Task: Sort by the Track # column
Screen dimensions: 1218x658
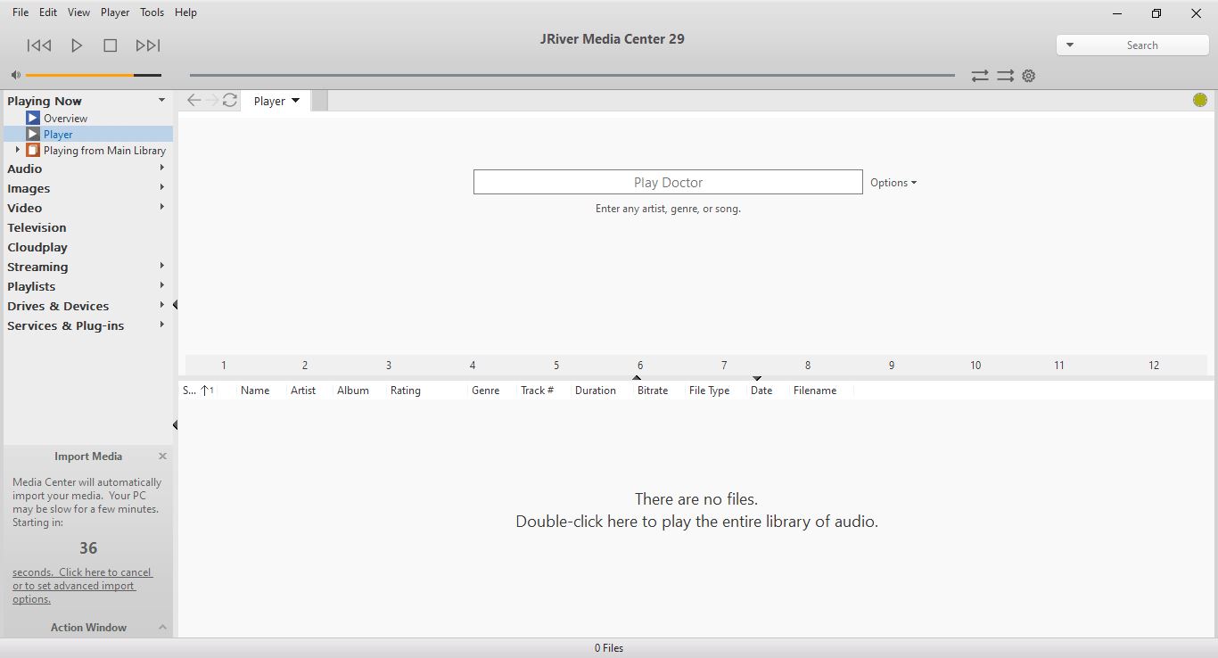Action: 538,391
